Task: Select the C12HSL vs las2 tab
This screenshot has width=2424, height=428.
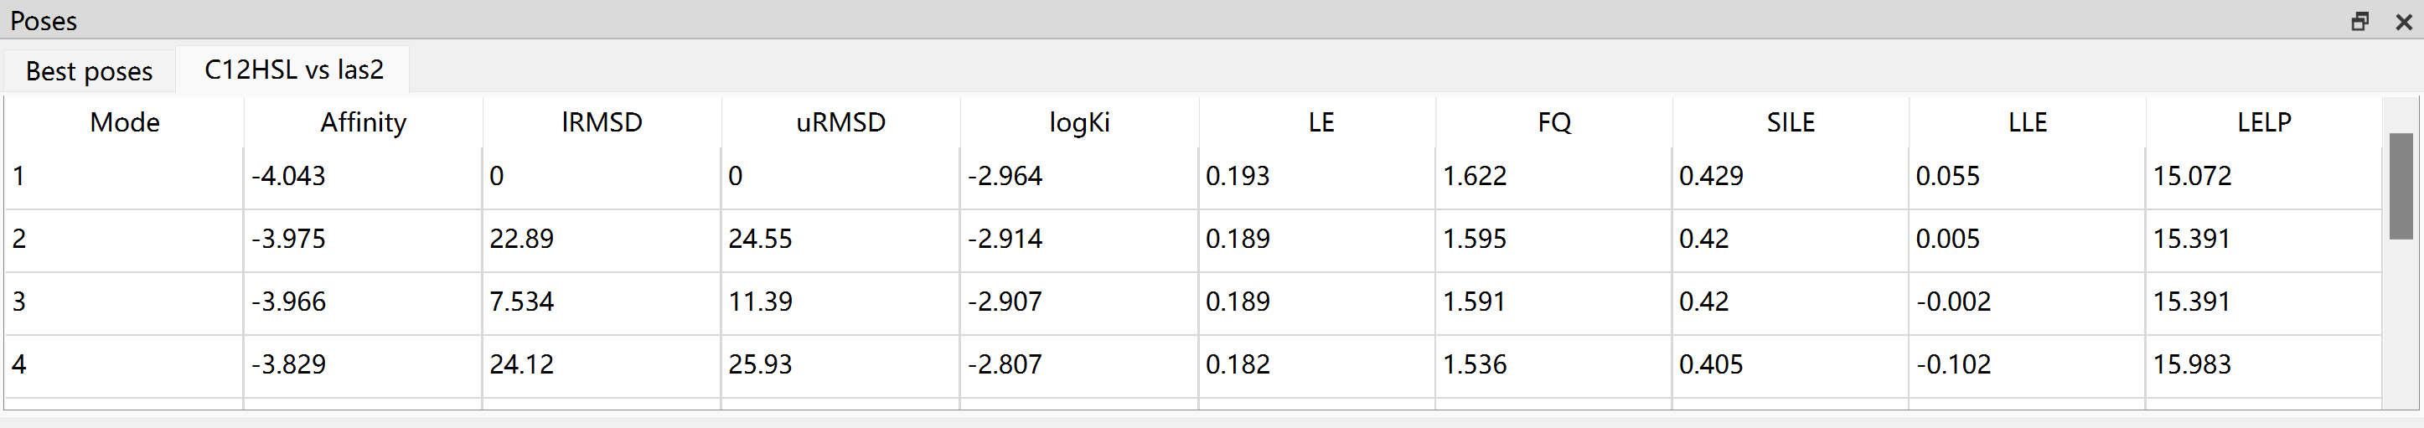Action: [293, 70]
